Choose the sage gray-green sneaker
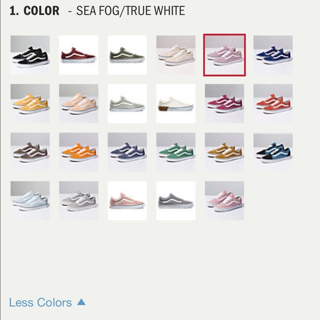The height and width of the screenshot is (320, 320). pyautogui.click(x=127, y=104)
